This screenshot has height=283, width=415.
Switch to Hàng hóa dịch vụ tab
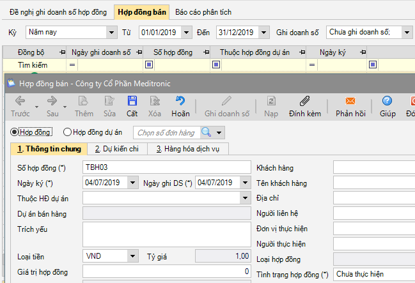[187, 149]
